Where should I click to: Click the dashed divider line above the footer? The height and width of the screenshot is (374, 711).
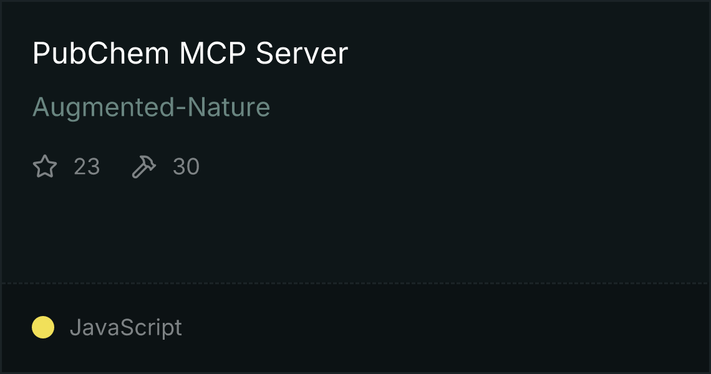[x=356, y=284]
